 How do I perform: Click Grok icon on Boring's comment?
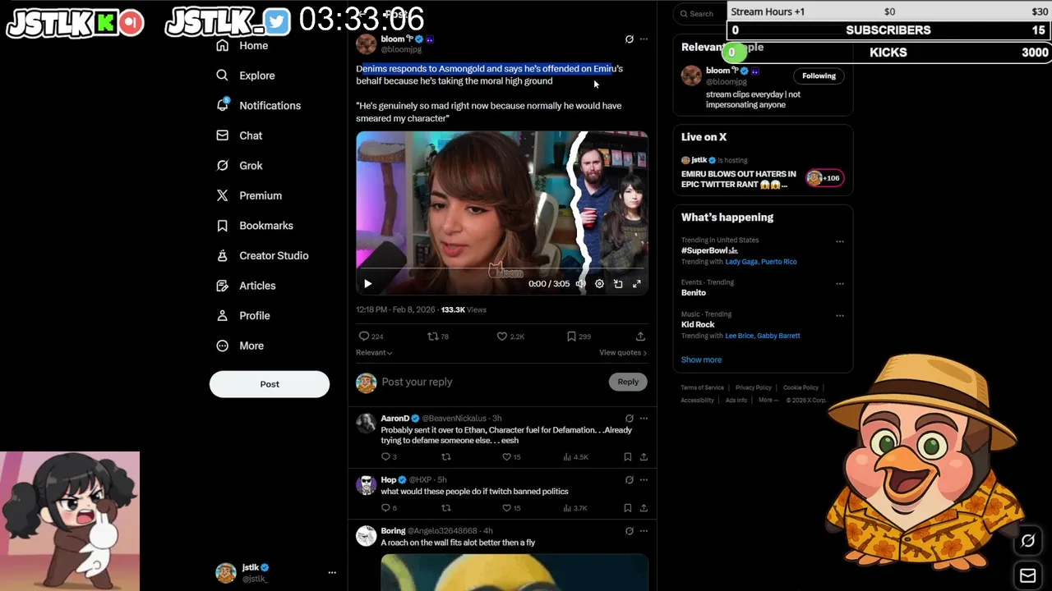tap(630, 531)
